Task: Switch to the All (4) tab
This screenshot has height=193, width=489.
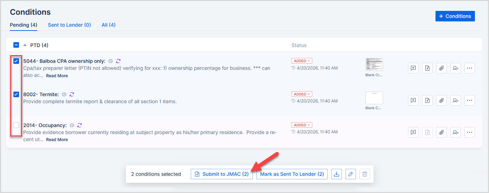Action: [x=108, y=25]
